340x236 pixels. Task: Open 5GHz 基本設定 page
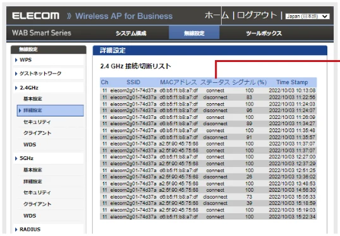pyautogui.click(x=32, y=170)
